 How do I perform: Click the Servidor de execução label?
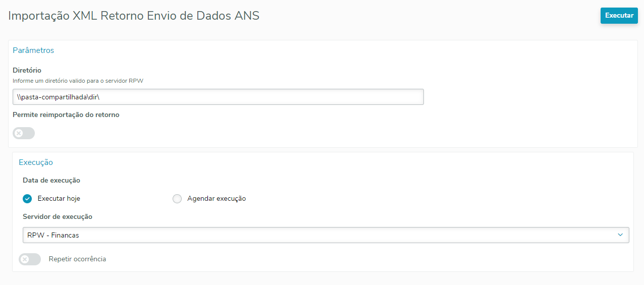58,216
